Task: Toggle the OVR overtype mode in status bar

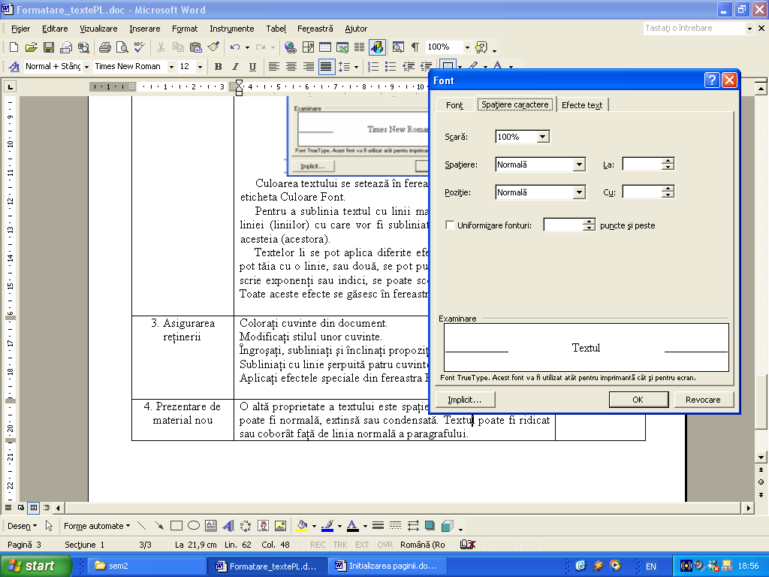Action: click(385, 545)
